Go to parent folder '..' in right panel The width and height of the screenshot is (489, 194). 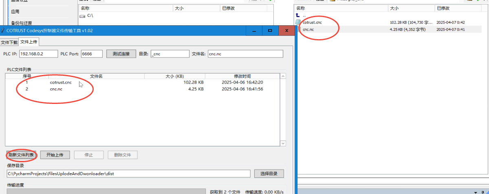(x=301, y=15)
